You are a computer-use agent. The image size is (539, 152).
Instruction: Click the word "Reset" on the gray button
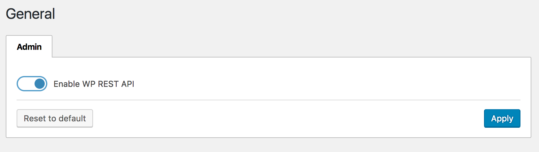35,118
